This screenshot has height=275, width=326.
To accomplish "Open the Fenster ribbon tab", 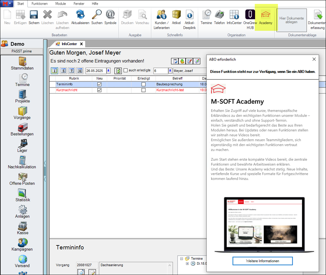I will coord(79,3).
